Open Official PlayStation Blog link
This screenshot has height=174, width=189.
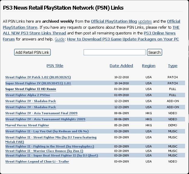pos(114,21)
